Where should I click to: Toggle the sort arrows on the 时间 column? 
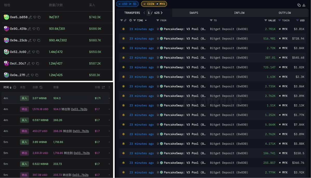point(11,87)
